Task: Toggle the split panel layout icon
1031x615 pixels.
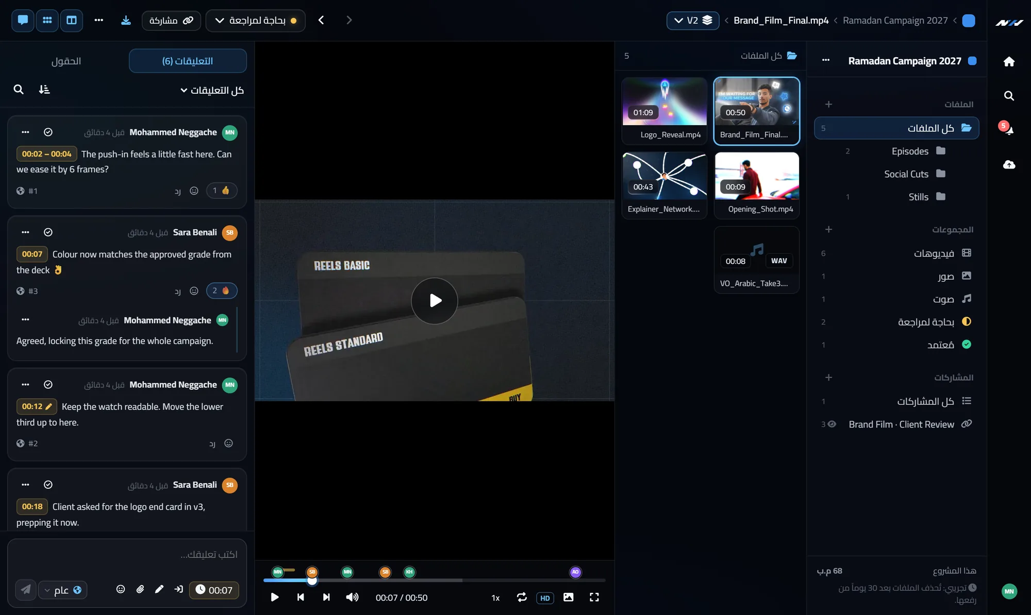Action: click(x=72, y=20)
